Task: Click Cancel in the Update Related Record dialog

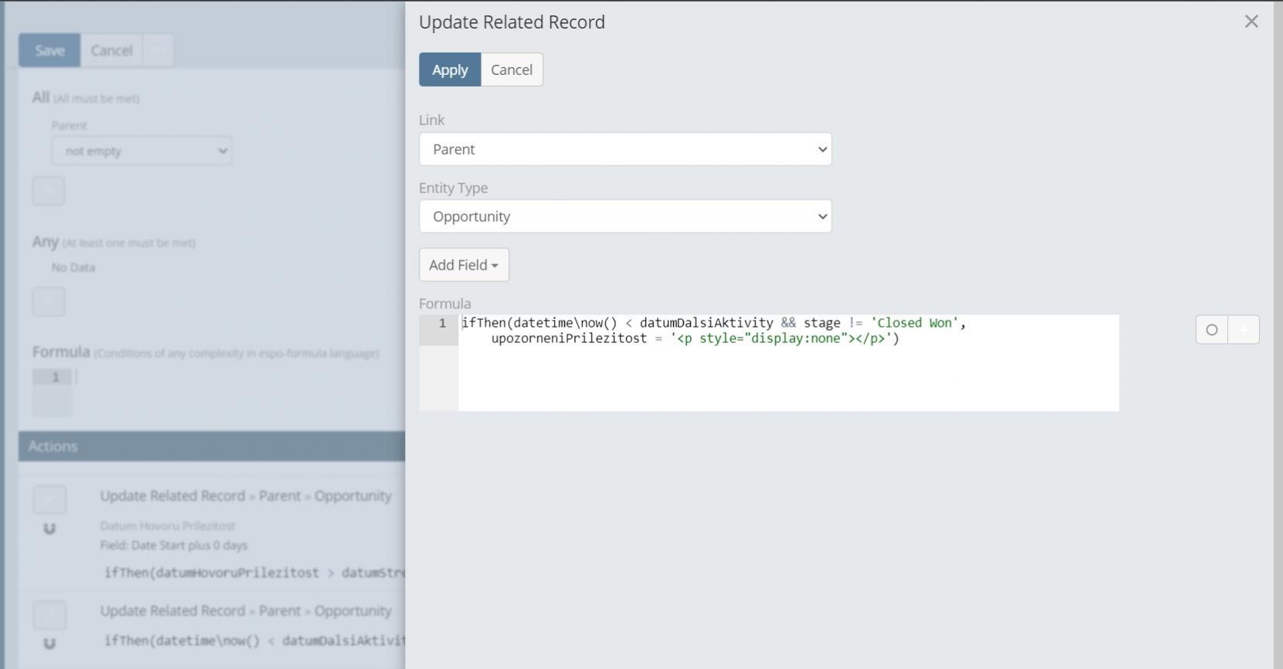Action: (x=511, y=70)
